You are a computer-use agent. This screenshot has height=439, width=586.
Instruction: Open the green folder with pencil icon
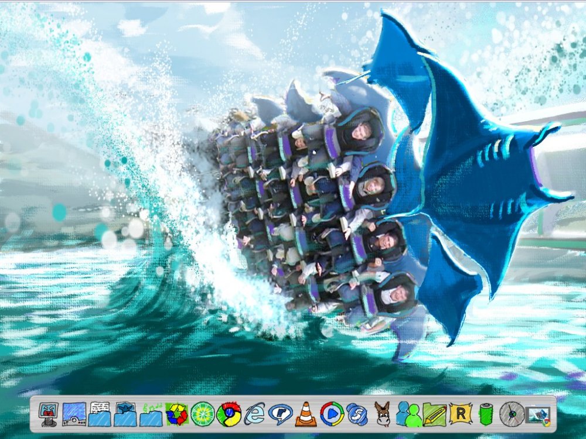pyautogui.click(x=434, y=414)
